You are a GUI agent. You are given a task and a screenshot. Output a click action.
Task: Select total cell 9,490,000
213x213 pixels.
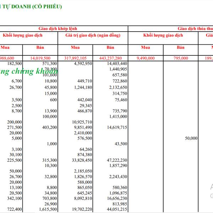pyautogui.click(x=146, y=58)
